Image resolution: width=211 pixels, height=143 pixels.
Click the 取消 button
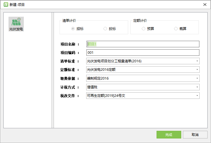pyautogui.click(x=195, y=135)
